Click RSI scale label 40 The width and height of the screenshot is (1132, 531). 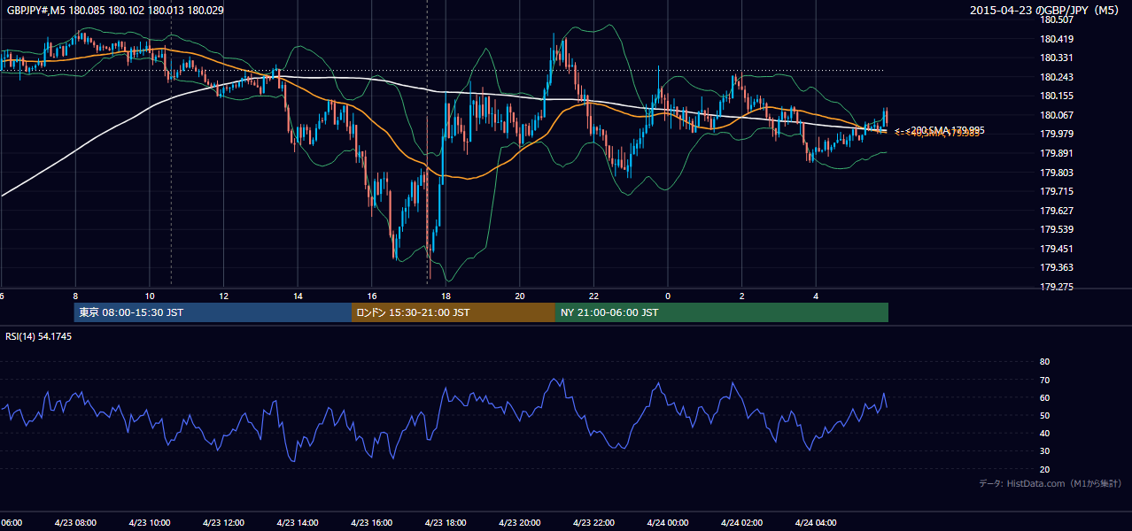pos(1044,434)
